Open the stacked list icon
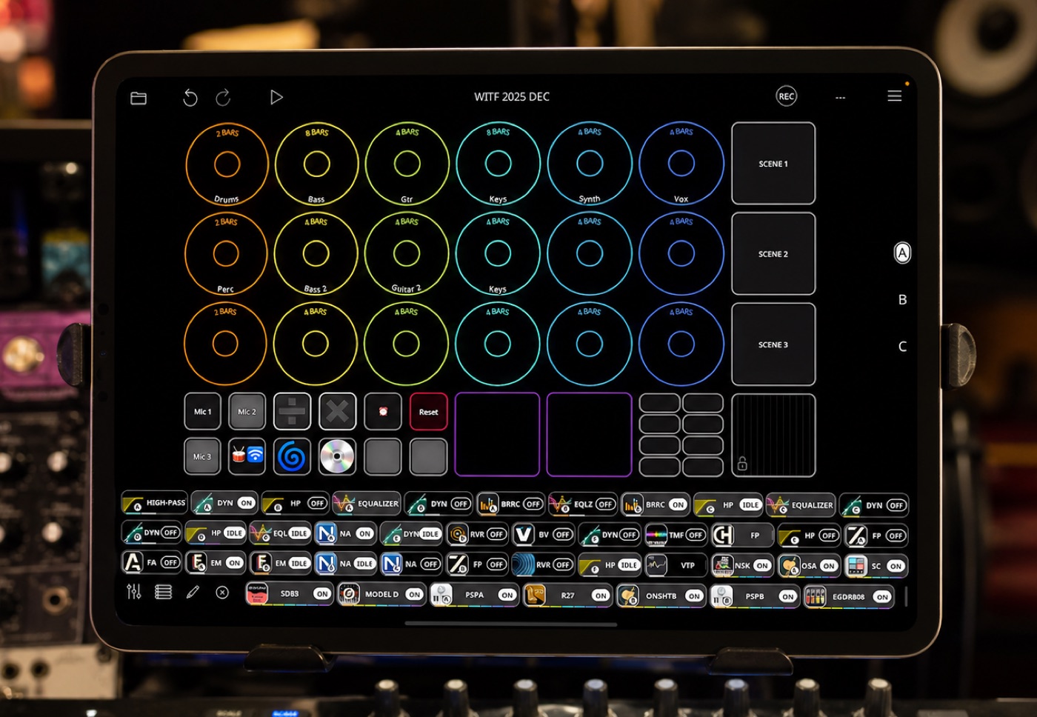The width and height of the screenshot is (1037, 717). click(163, 592)
